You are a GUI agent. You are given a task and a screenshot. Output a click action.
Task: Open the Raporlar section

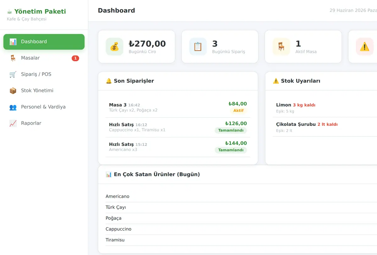pyautogui.click(x=44, y=124)
